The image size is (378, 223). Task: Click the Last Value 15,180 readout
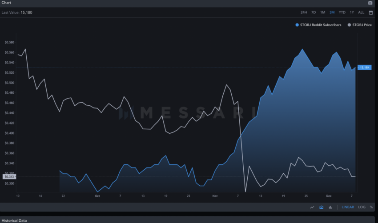(17, 12)
